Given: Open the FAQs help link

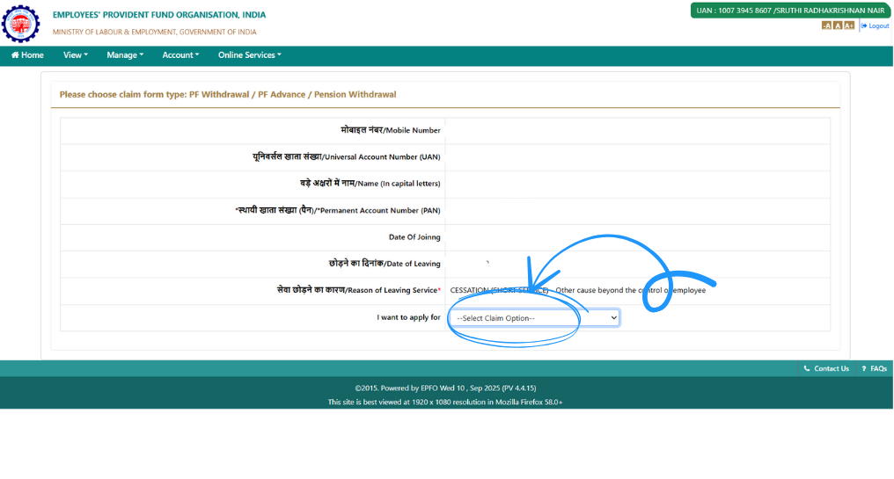Looking at the screenshot, I should [x=874, y=368].
